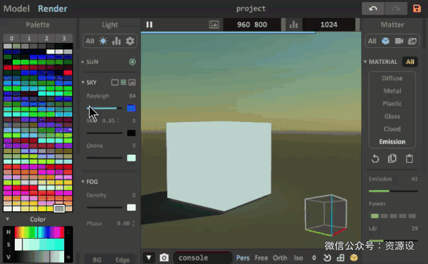Open the gear settings in Light panel
This screenshot has width=428, height=264.
tap(130, 41)
